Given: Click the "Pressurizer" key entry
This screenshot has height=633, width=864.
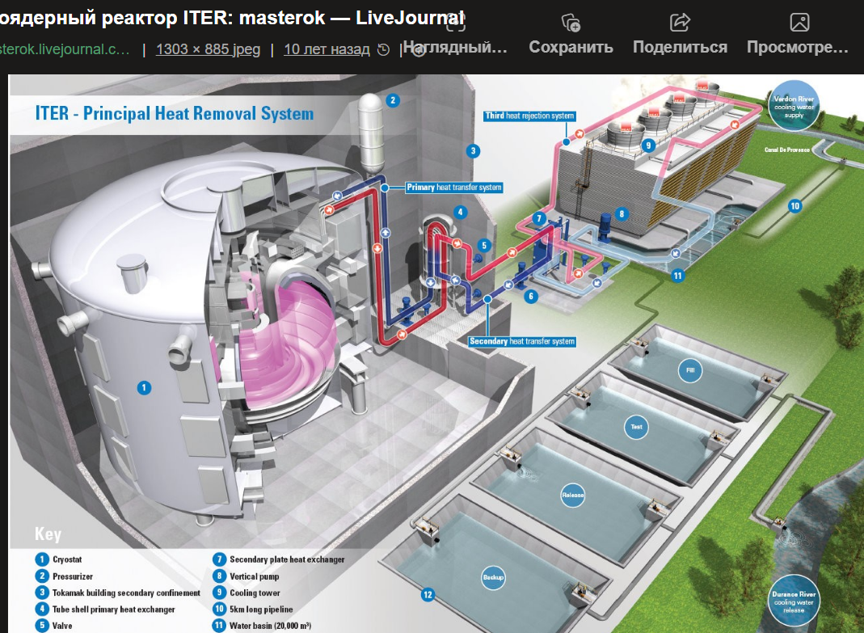Looking at the screenshot, I should [x=64, y=576].
